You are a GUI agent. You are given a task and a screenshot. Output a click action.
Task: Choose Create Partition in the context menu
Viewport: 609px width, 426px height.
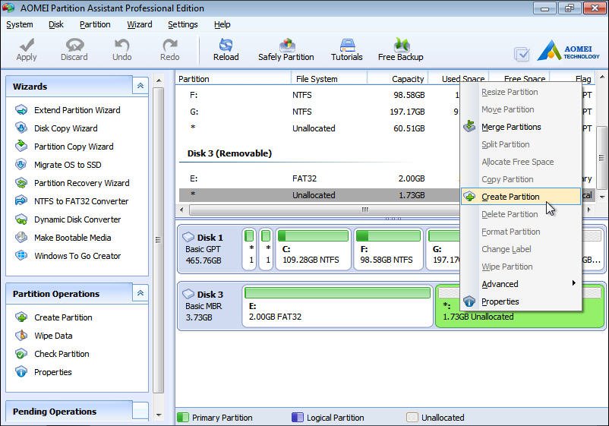[521, 197]
